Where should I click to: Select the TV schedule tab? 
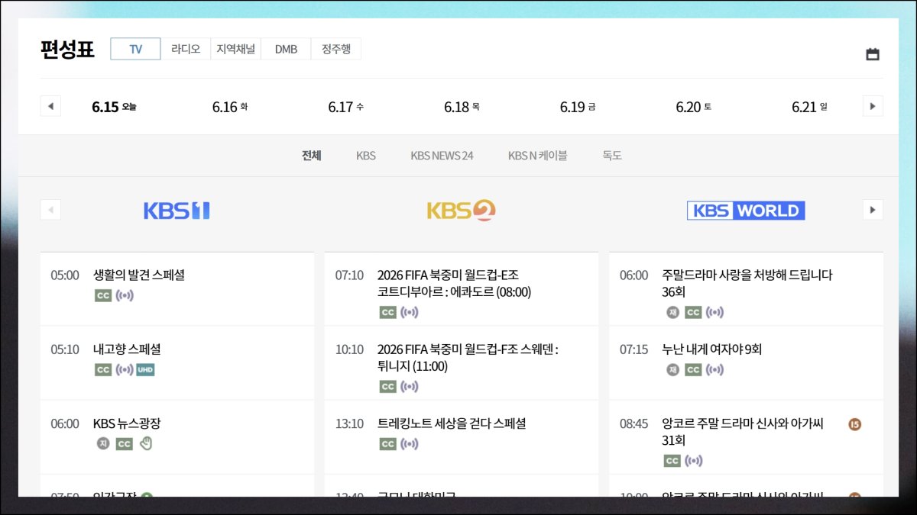click(135, 49)
